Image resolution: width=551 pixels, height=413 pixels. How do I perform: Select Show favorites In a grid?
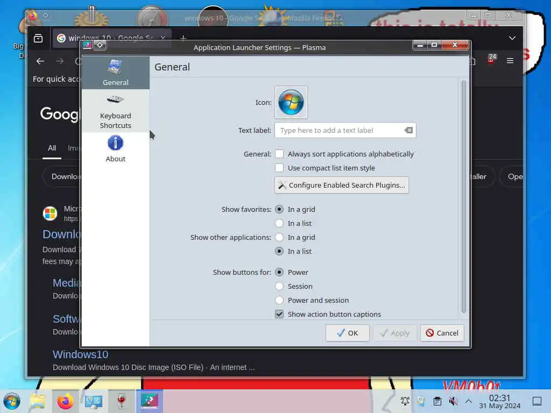(279, 209)
